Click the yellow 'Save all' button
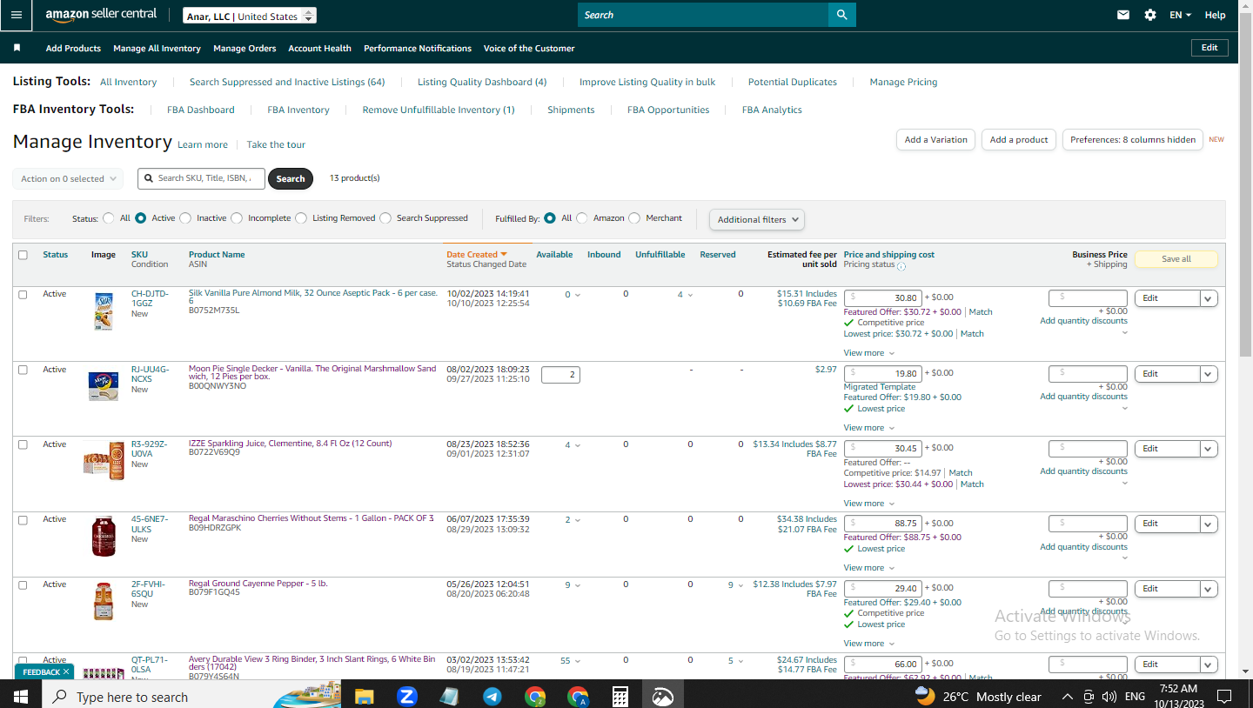Screen dimensions: 1253x708 [1176, 259]
